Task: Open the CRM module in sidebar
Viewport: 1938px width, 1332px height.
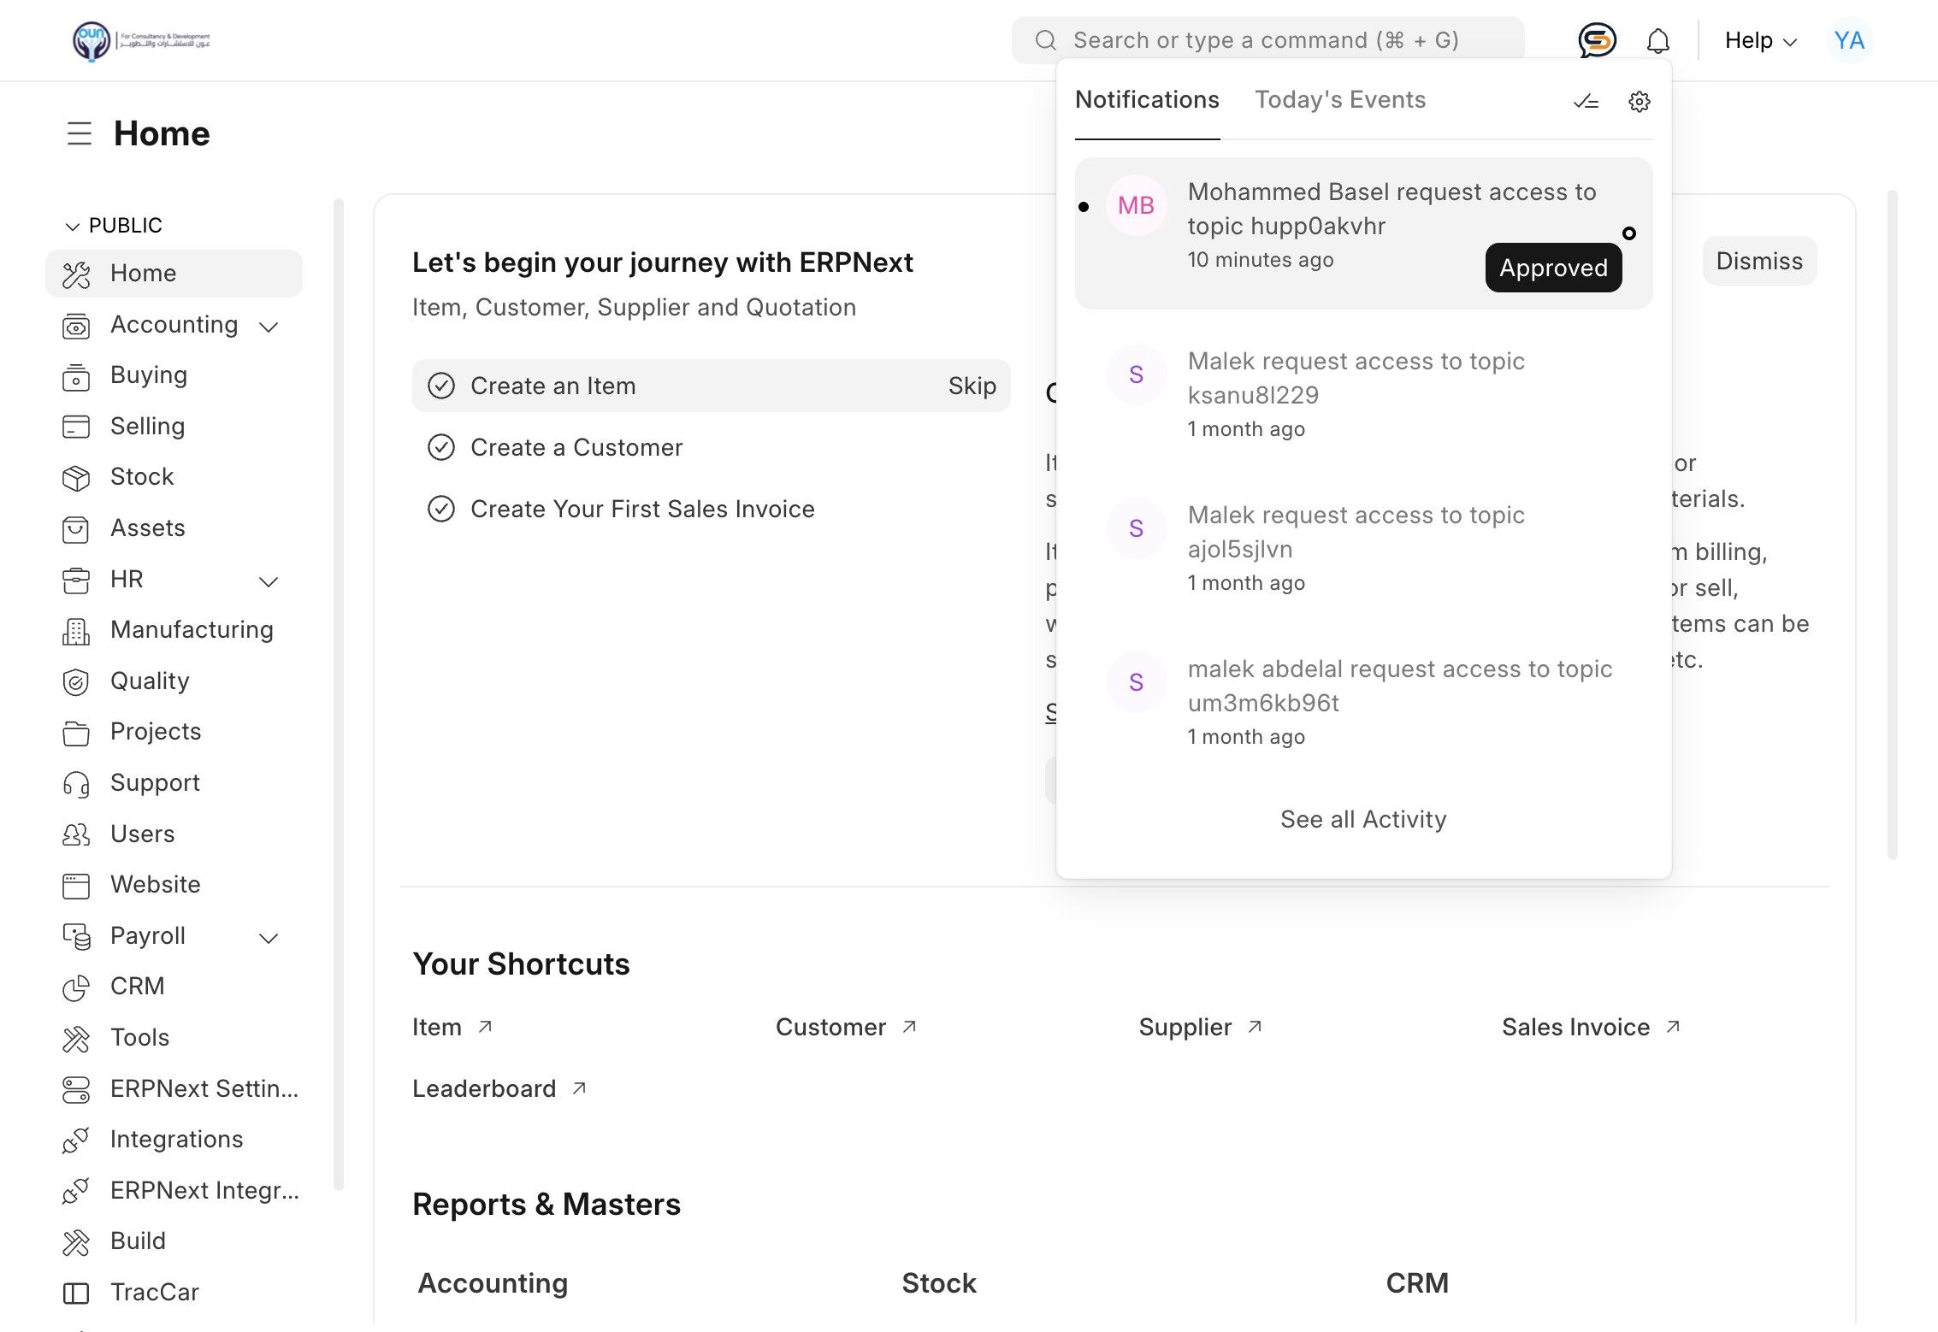Action: (x=137, y=986)
